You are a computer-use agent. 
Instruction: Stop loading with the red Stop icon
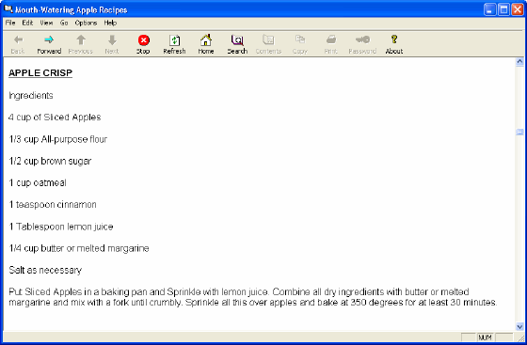pos(143,40)
